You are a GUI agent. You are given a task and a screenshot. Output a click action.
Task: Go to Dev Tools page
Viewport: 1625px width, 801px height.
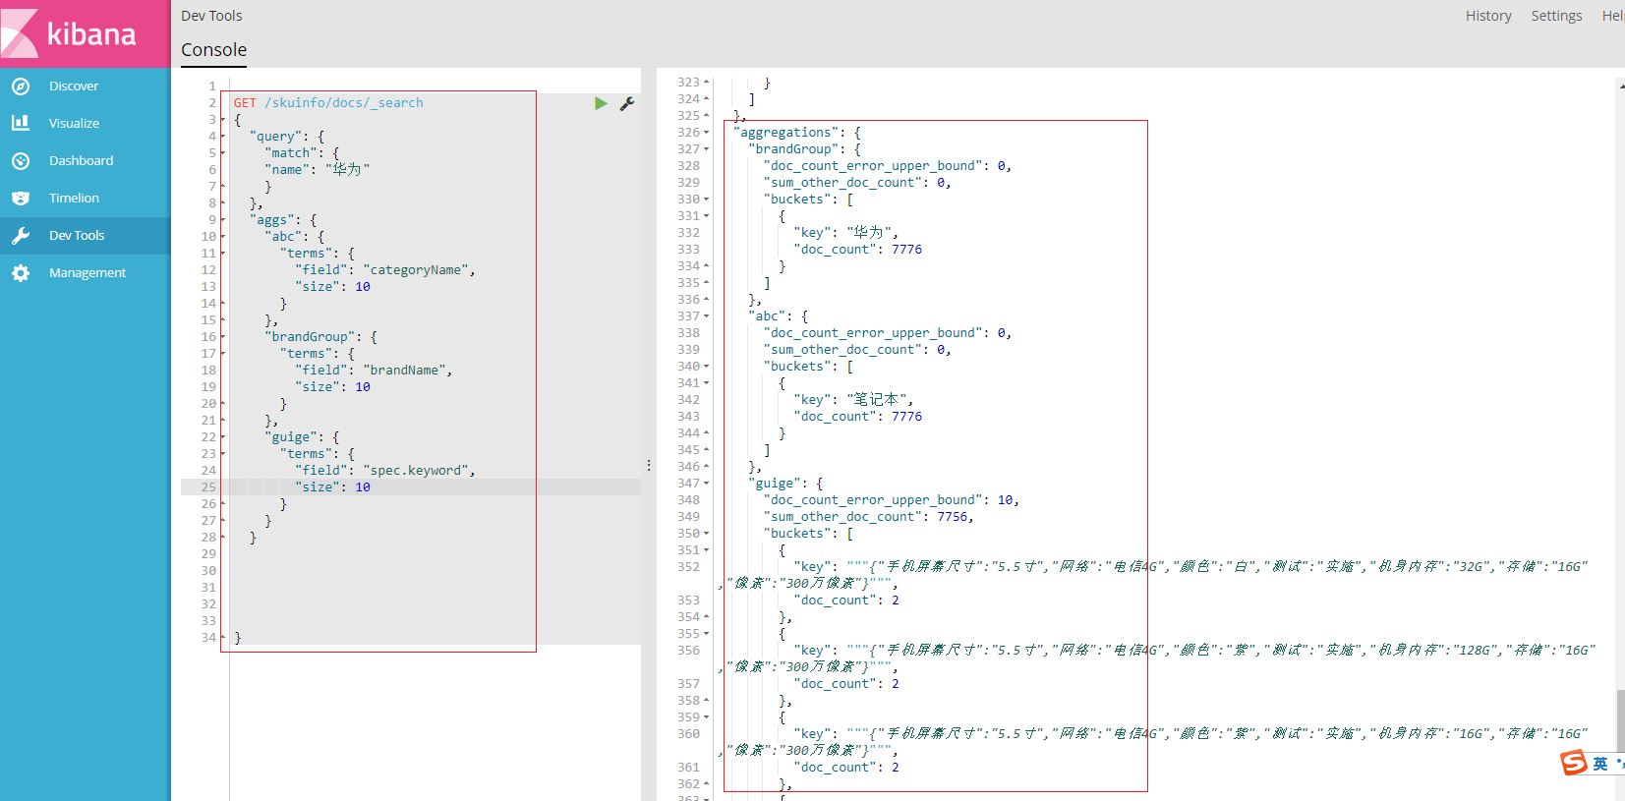click(x=77, y=236)
